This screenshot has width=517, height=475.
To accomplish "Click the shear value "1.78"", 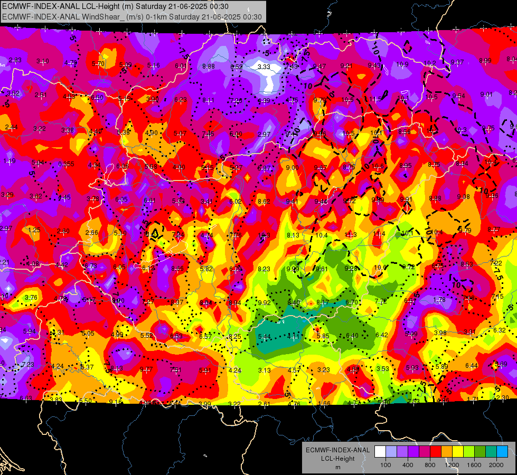I will click(439, 299).
